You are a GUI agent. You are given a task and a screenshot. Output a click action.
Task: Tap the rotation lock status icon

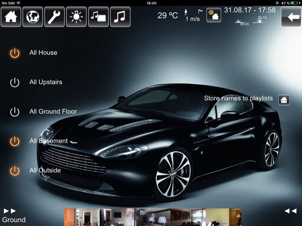tap(277, 3)
